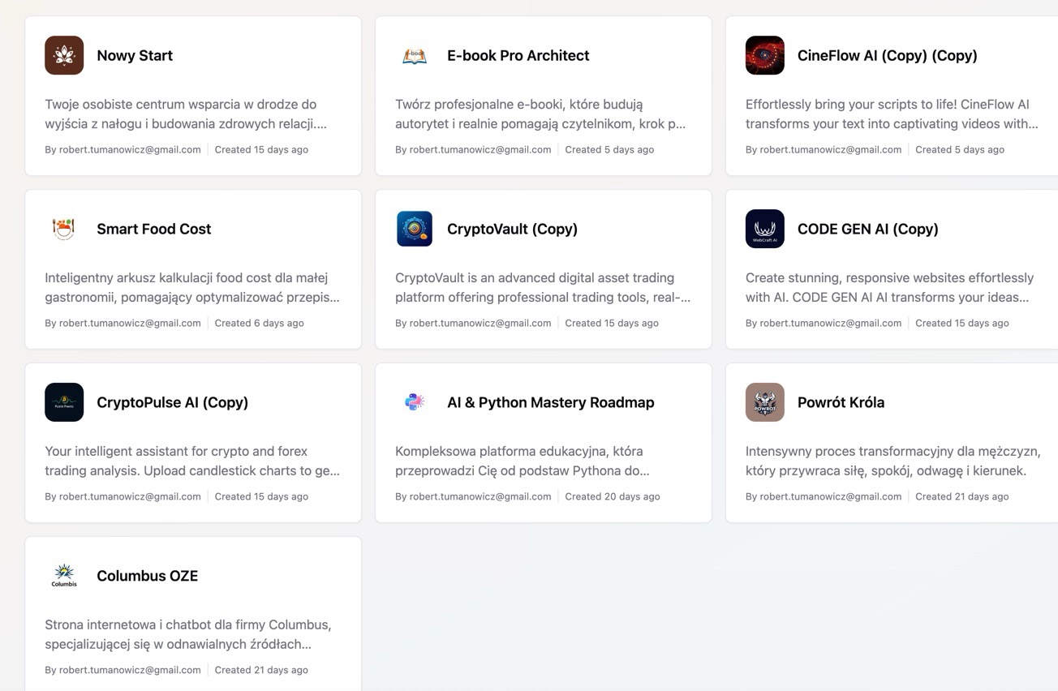Click the CODE GEN AI dark icon
Image resolution: width=1058 pixels, height=691 pixels.
coord(765,229)
